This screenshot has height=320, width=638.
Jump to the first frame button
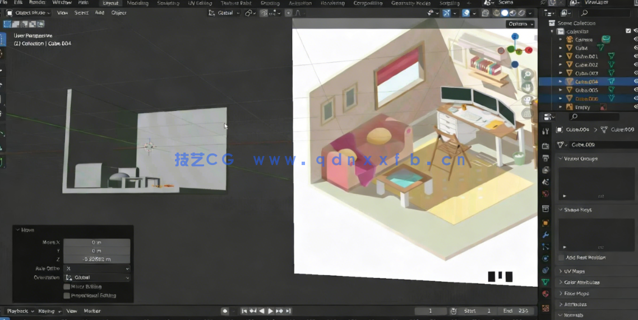point(244,311)
